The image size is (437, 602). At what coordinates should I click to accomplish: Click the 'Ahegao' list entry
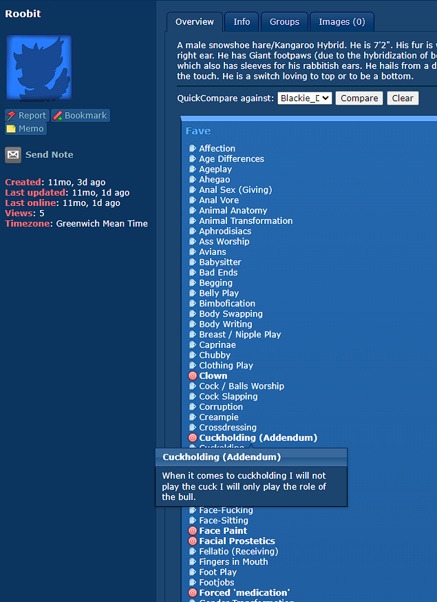[215, 180]
